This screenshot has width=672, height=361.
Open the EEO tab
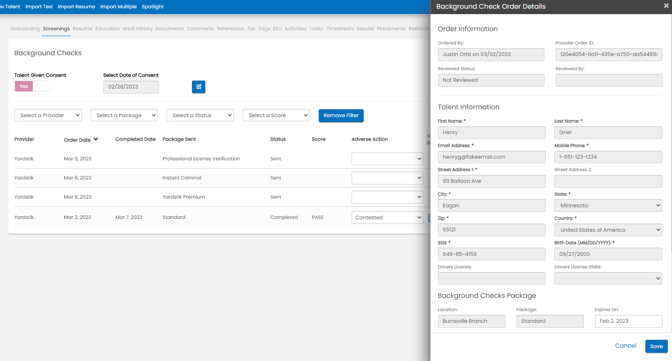click(x=277, y=29)
